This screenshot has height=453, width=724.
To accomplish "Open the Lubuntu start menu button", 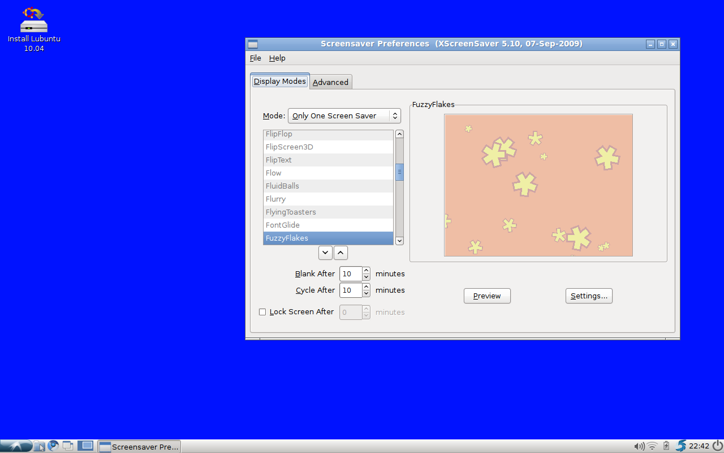I will (x=16, y=446).
